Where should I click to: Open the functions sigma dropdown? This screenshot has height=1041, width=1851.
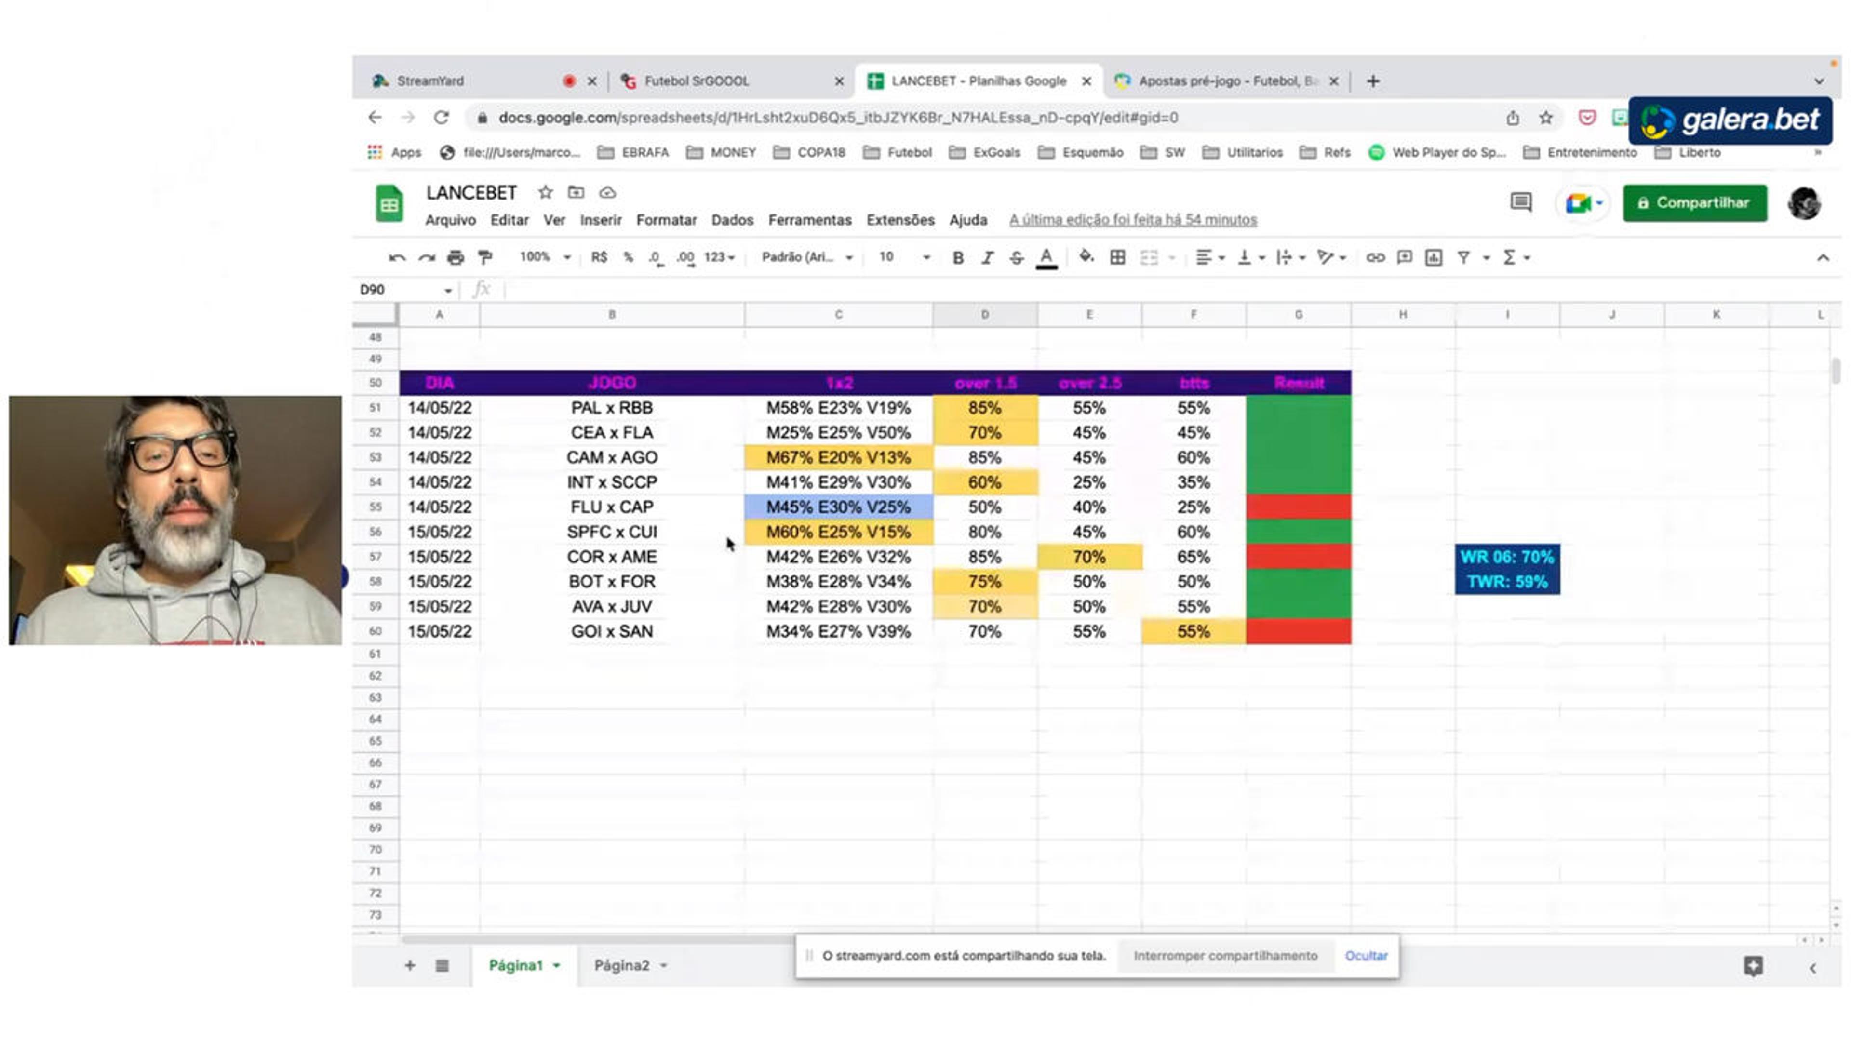point(1516,257)
